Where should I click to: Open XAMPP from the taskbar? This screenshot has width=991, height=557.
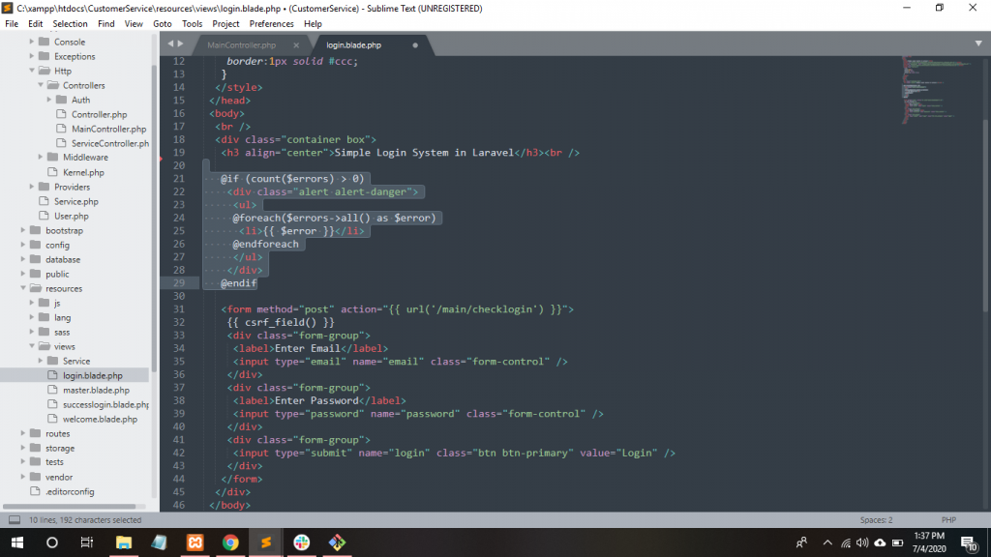click(x=195, y=542)
